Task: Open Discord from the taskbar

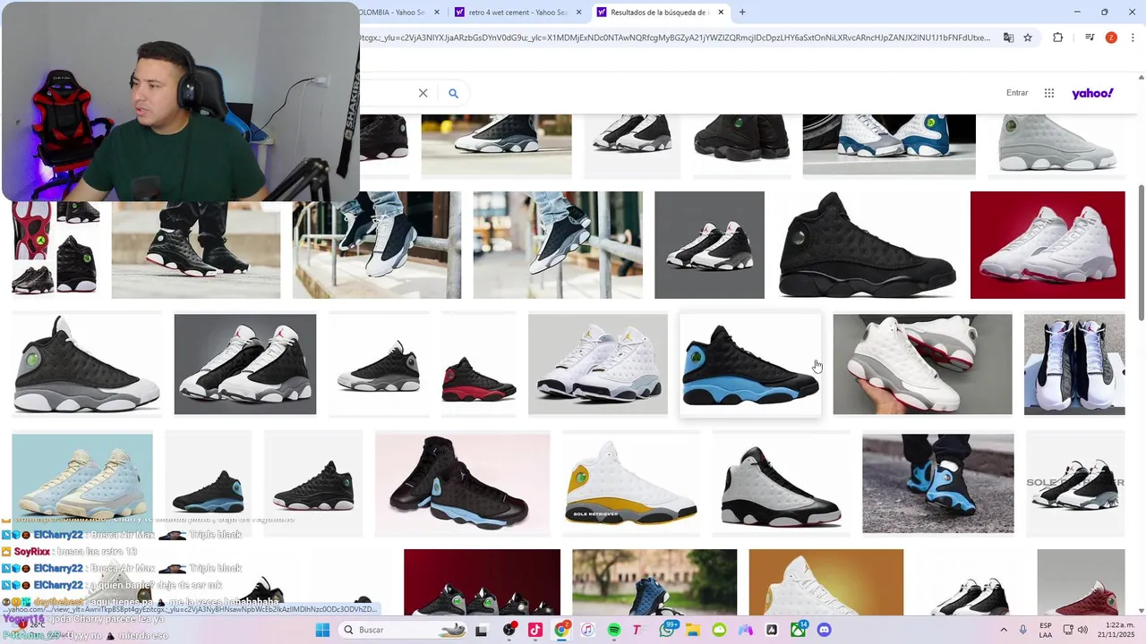Action: [x=825, y=630]
